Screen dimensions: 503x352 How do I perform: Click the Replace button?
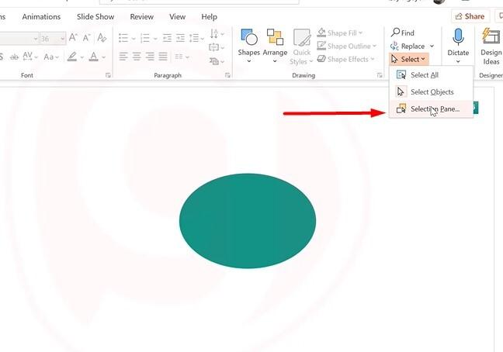click(x=408, y=46)
